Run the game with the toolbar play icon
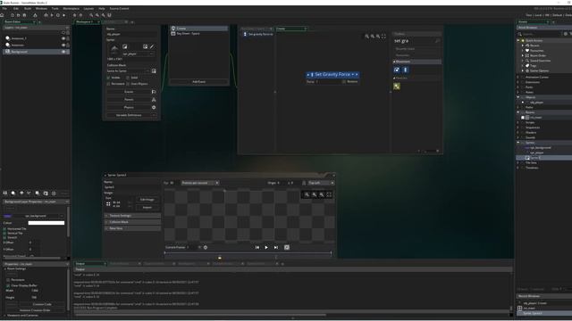Screen dimensions: 572x321 52,15
